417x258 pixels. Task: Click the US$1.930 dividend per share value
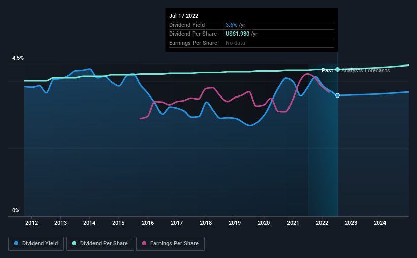(238, 34)
